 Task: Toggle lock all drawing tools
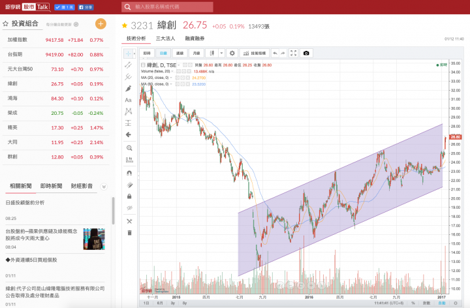click(x=129, y=196)
